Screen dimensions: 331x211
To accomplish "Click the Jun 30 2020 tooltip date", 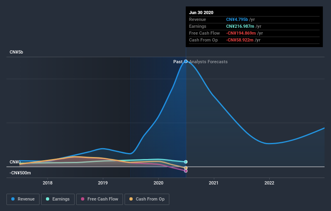I will tap(201, 12).
